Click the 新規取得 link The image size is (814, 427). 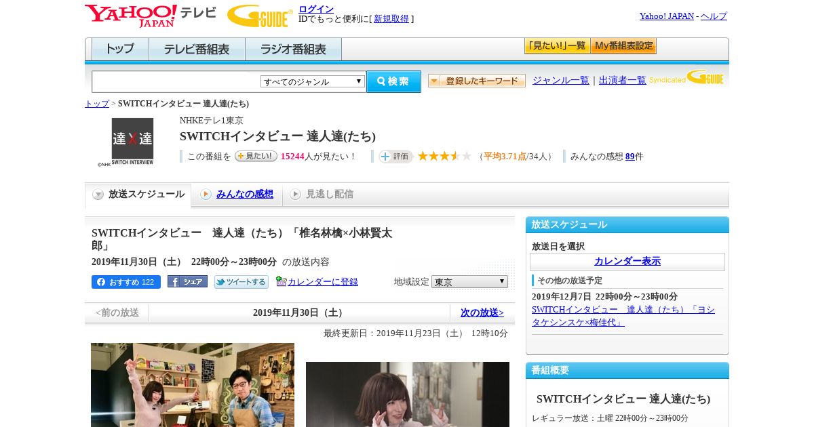tap(391, 19)
